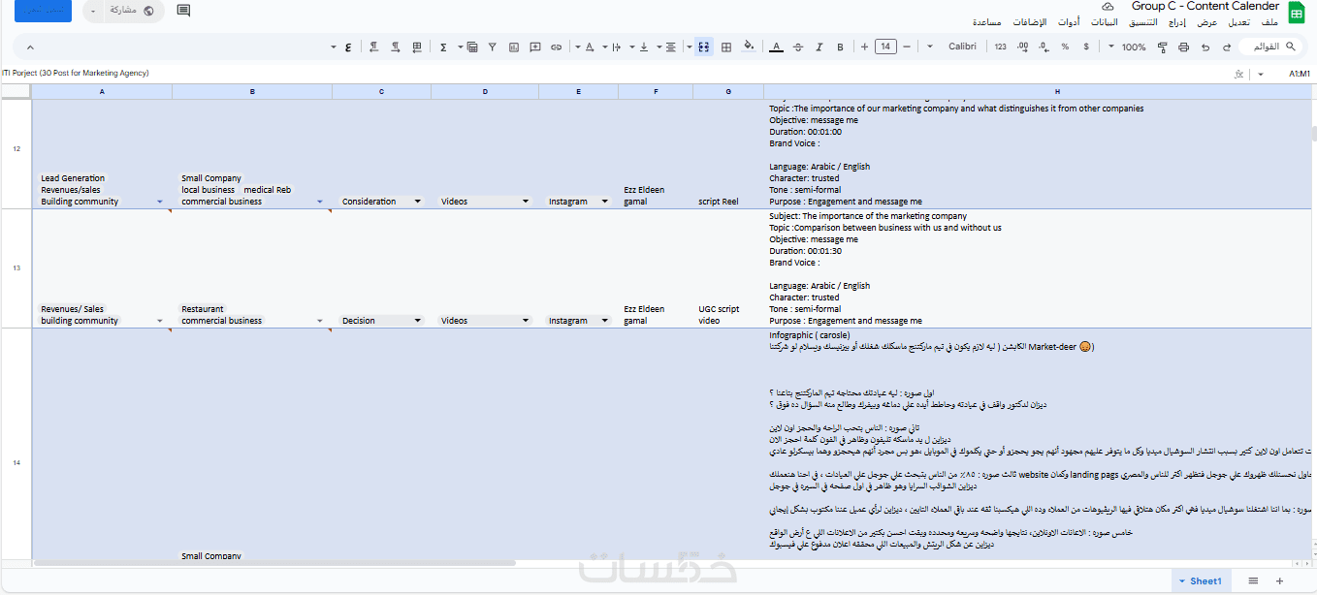
Task: Open Decision dropdown in row 13
Action: coord(418,321)
